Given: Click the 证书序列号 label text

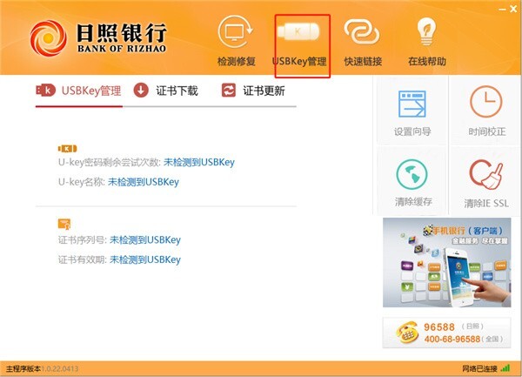Looking at the screenshot, I should point(83,239).
